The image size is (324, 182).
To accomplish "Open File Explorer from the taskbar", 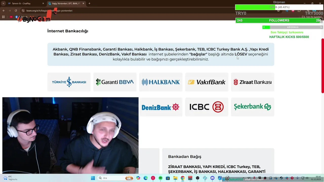I will click(x=175, y=178).
